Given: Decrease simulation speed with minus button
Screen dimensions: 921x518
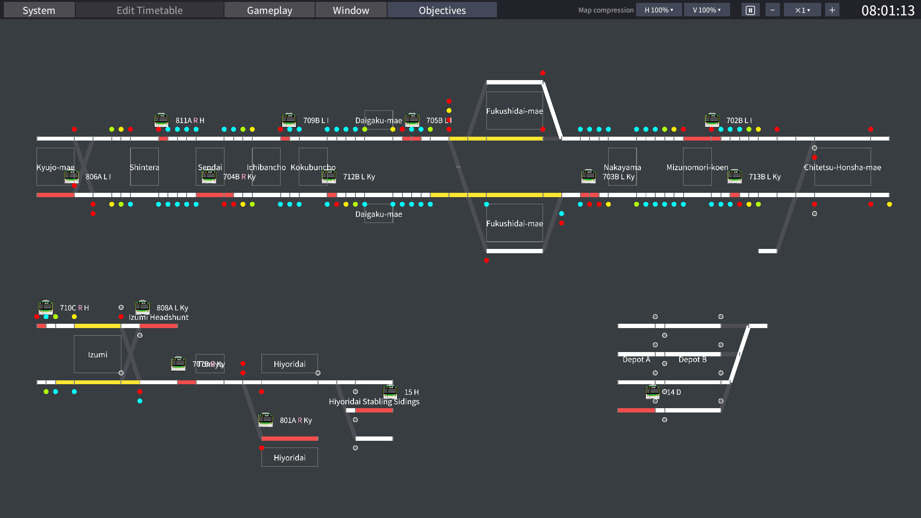Looking at the screenshot, I should click(772, 10).
